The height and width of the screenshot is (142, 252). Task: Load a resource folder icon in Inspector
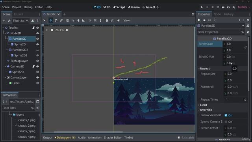(x=204, y=20)
